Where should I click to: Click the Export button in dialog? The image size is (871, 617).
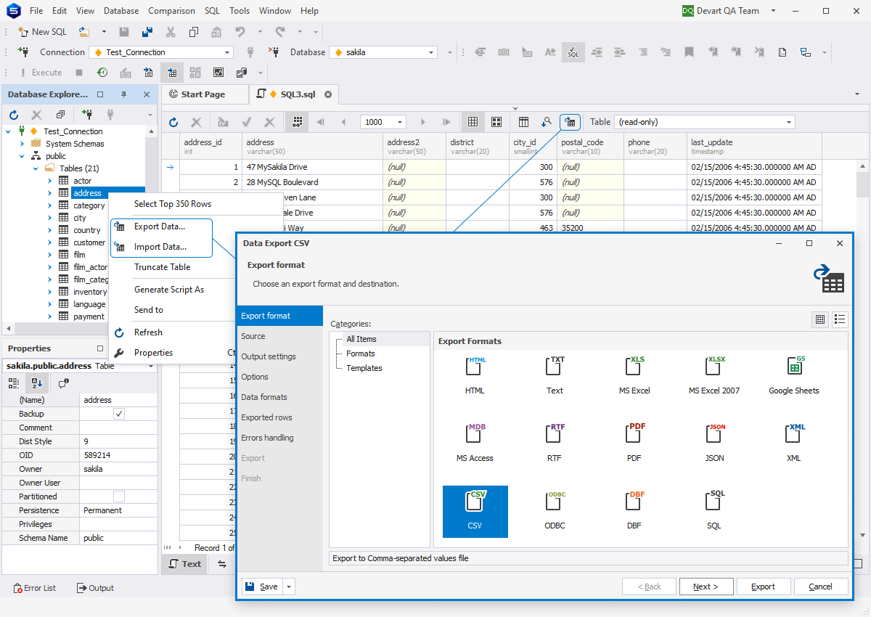point(763,587)
